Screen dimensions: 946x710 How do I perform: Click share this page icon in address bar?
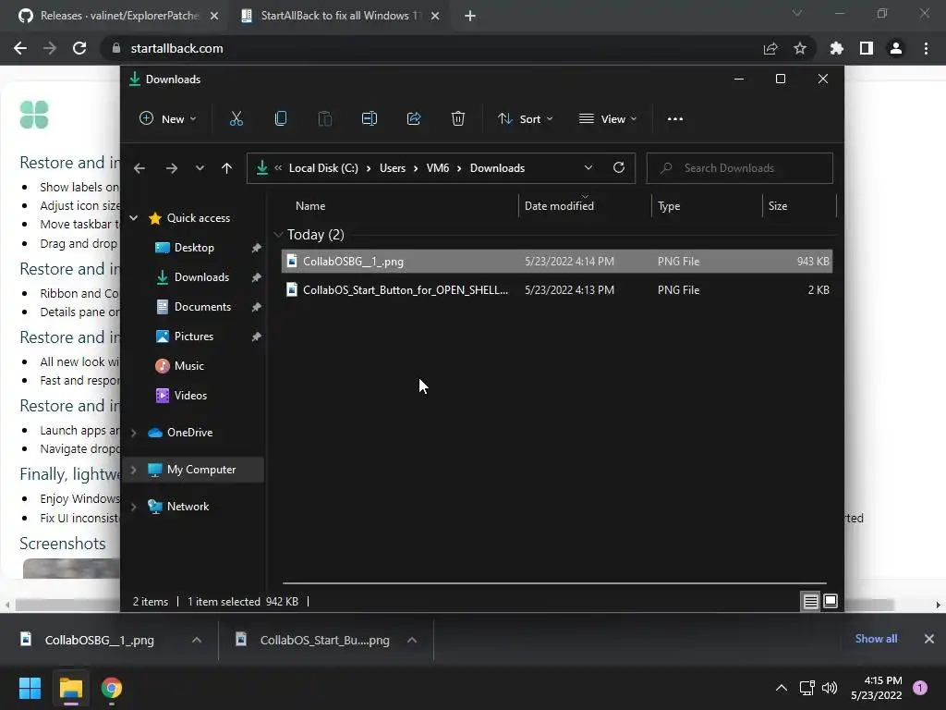tap(770, 48)
